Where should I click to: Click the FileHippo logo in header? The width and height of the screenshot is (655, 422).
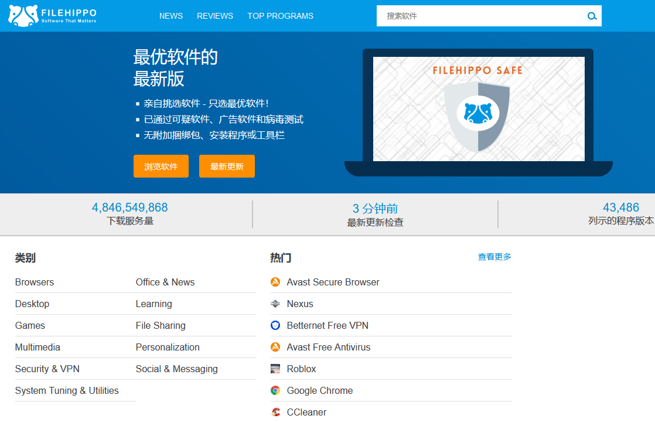(52, 16)
